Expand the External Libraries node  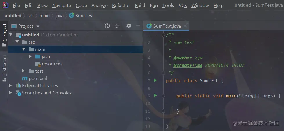10,85
